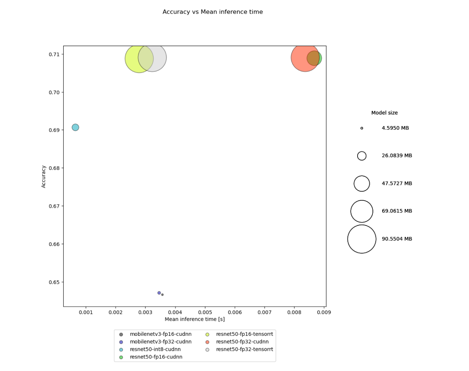Click the 90.5504 MB model size circle
The image size is (469, 371).
point(362,239)
